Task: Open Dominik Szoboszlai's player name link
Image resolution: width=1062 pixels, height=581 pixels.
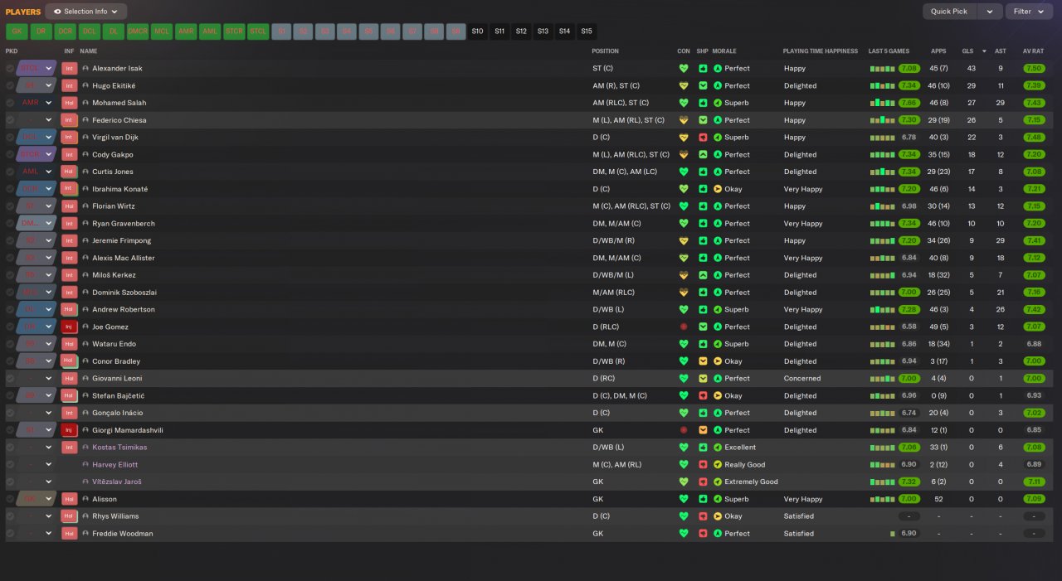Action: [x=124, y=293]
